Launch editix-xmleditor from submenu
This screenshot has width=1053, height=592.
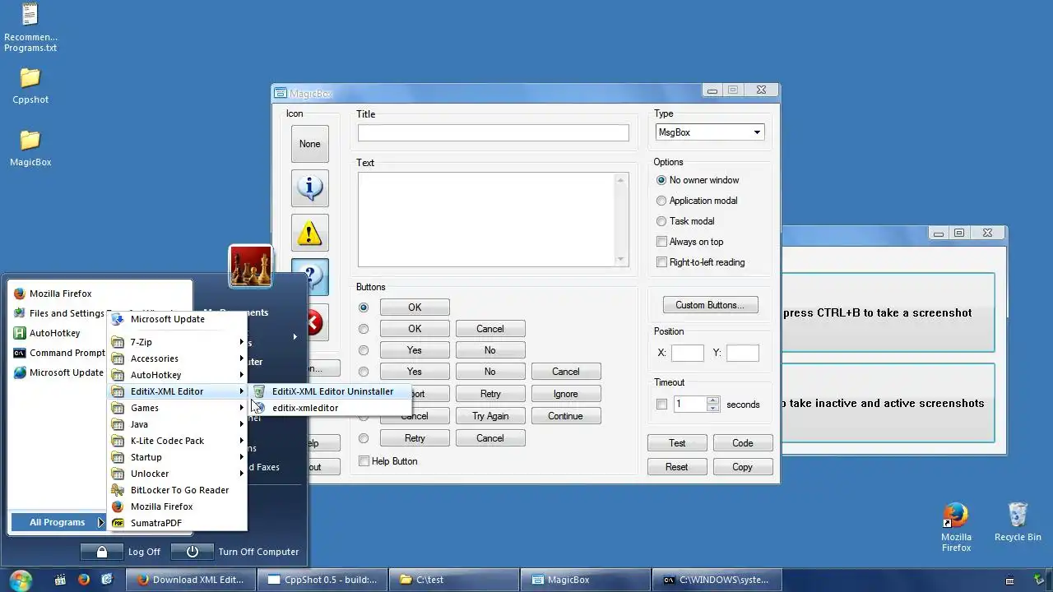tap(330, 408)
